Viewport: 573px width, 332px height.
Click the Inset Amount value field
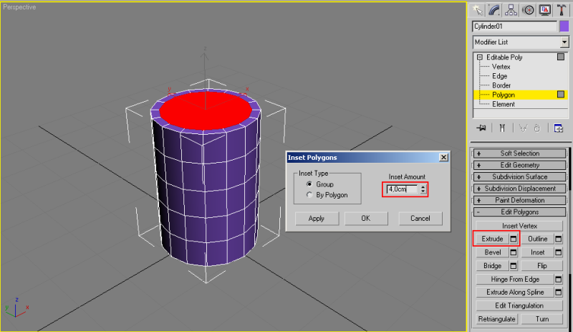[402, 189]
